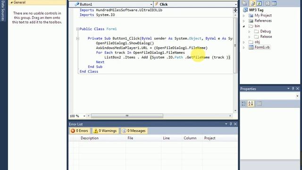Viewport: 302px width, 170px height.
Task: Click the View Designer icon in Solution Explorer
Action: (274, 3)
